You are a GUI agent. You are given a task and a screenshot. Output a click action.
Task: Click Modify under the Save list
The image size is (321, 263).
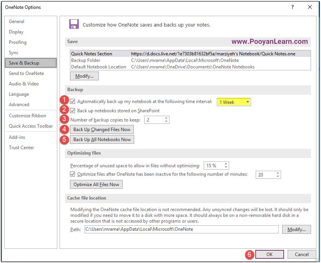[x=84, y=76]
